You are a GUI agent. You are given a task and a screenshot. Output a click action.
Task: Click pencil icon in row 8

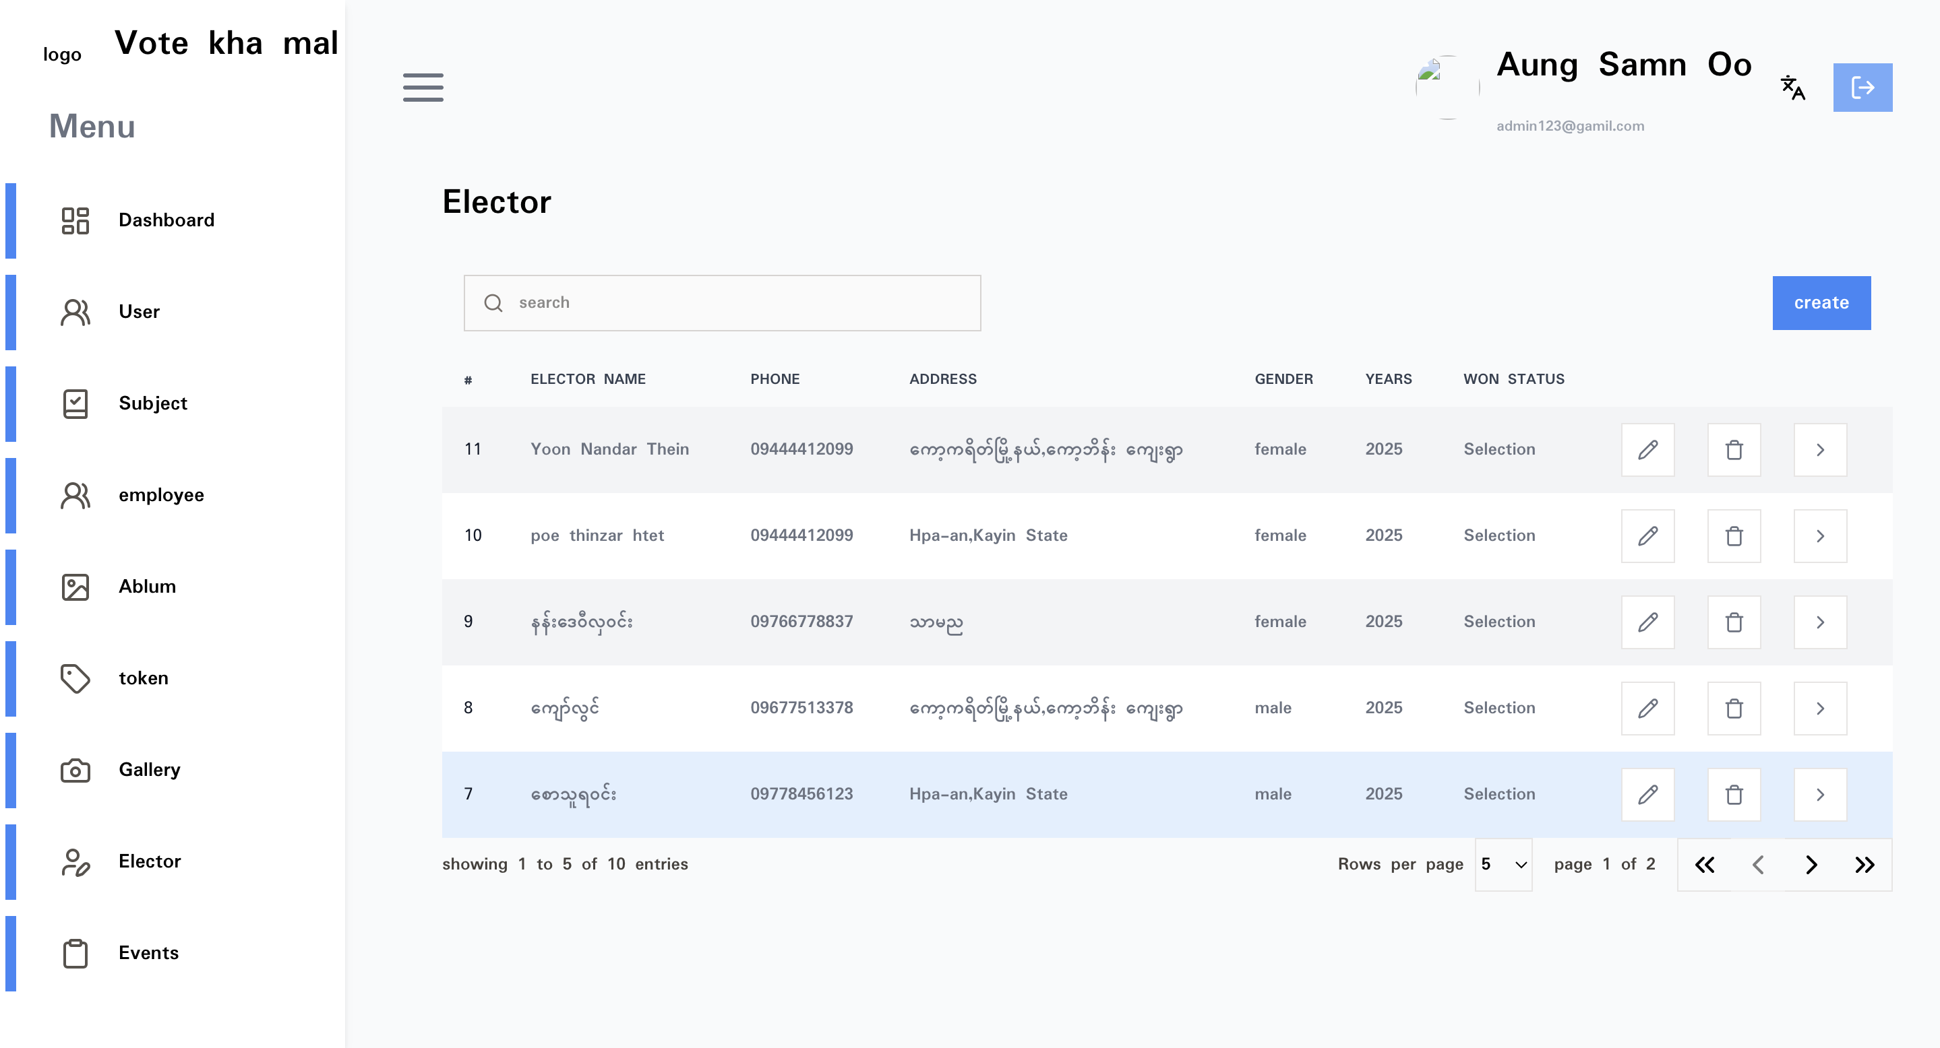[1647, 709]
